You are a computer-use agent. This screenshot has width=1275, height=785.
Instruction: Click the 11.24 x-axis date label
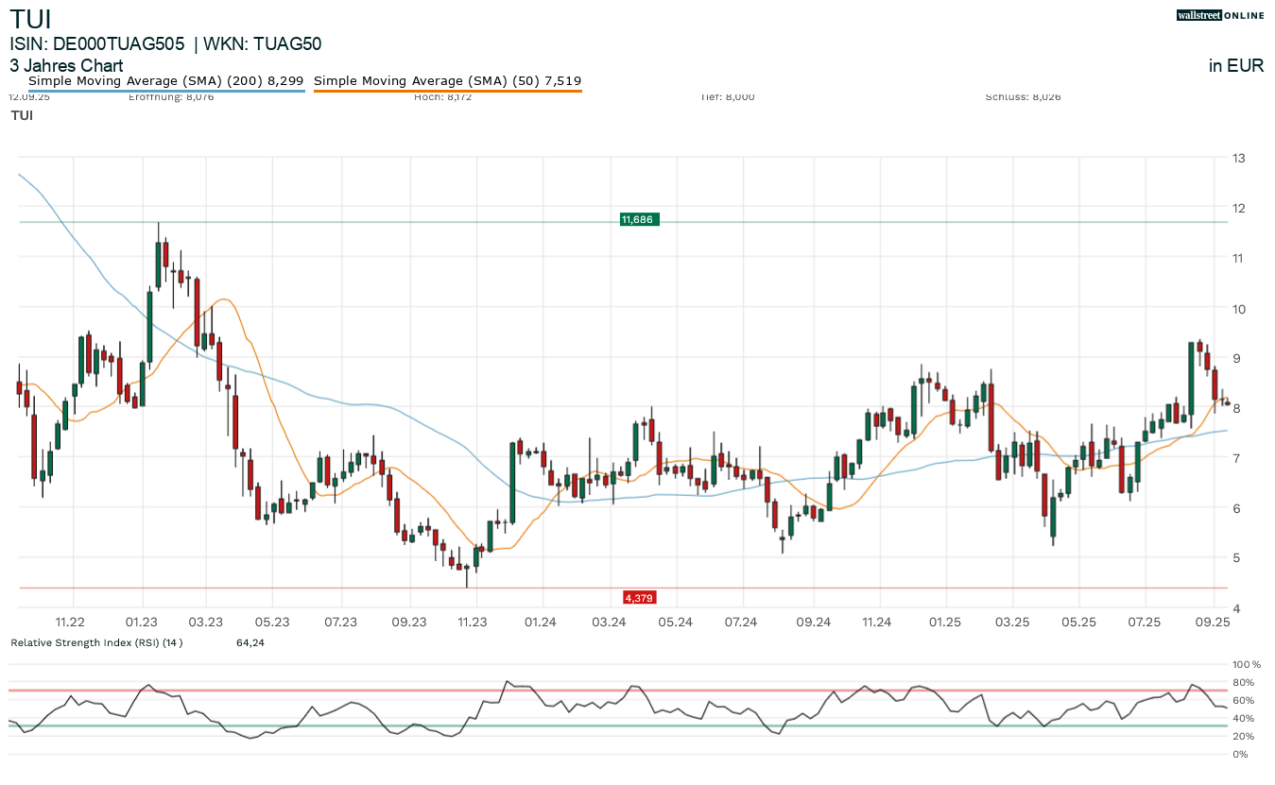[877, 622]
